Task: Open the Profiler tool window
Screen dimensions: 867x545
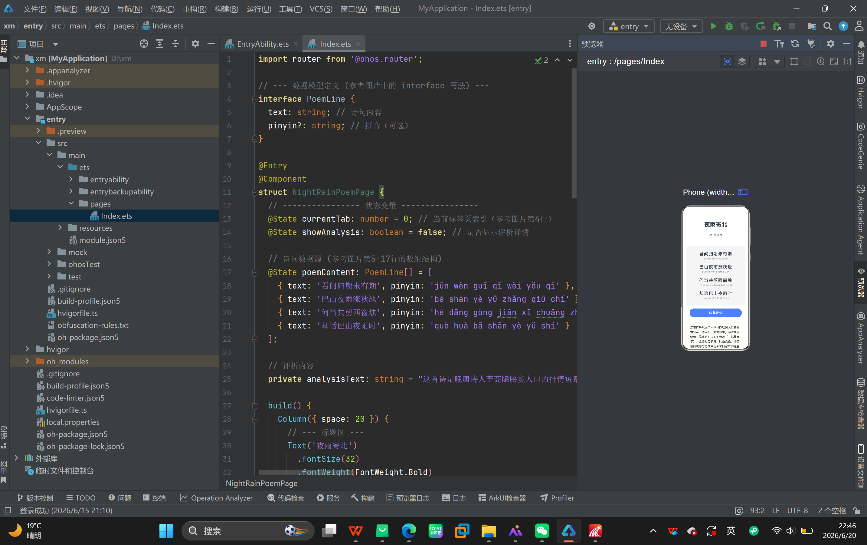Action: 557,497
